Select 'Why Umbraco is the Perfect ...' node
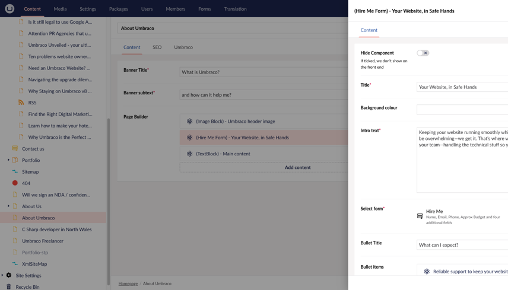 tap(59, 137)
